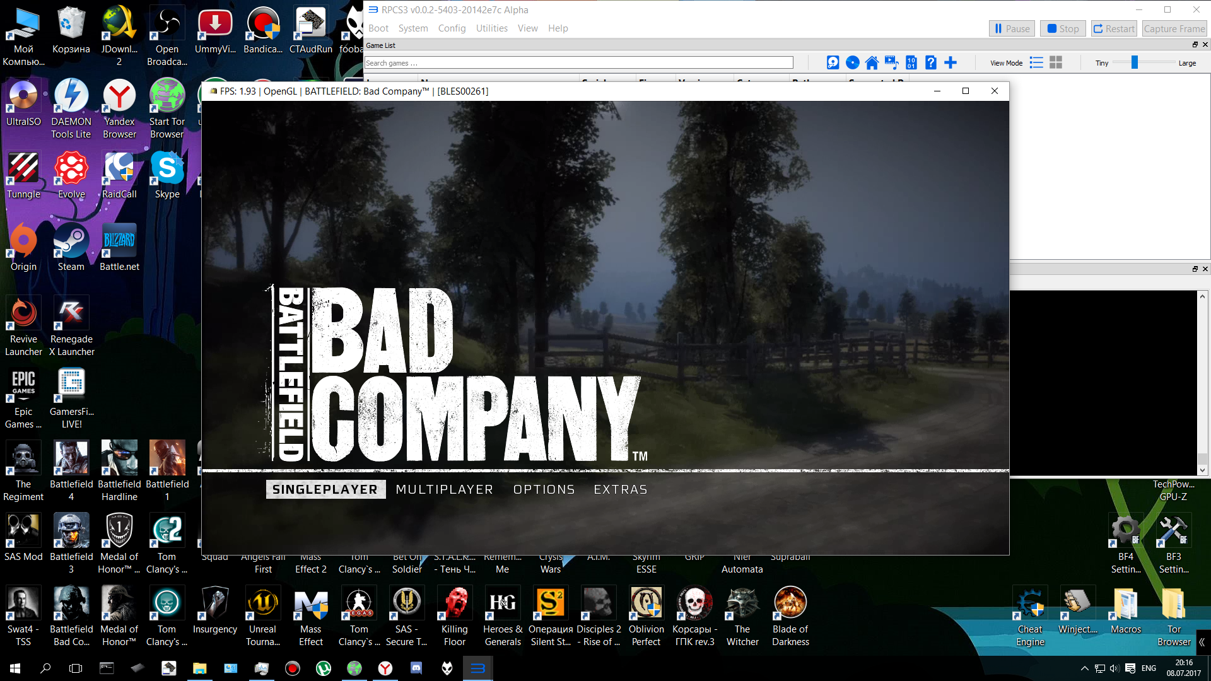
Task: Click the audio/video media filter icon
Action: point(891,62)
